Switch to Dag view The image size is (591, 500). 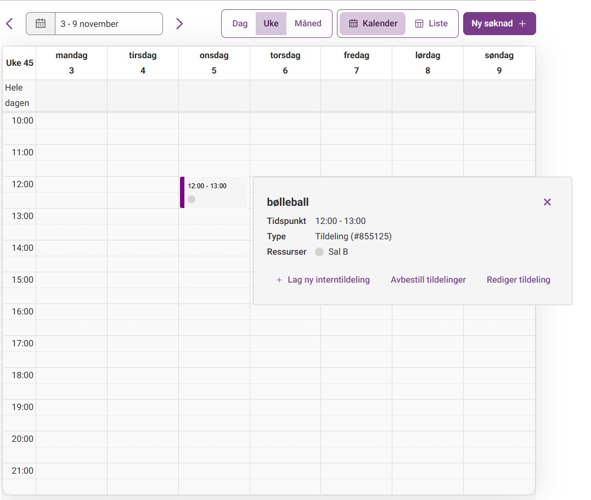tap(240, 24)
